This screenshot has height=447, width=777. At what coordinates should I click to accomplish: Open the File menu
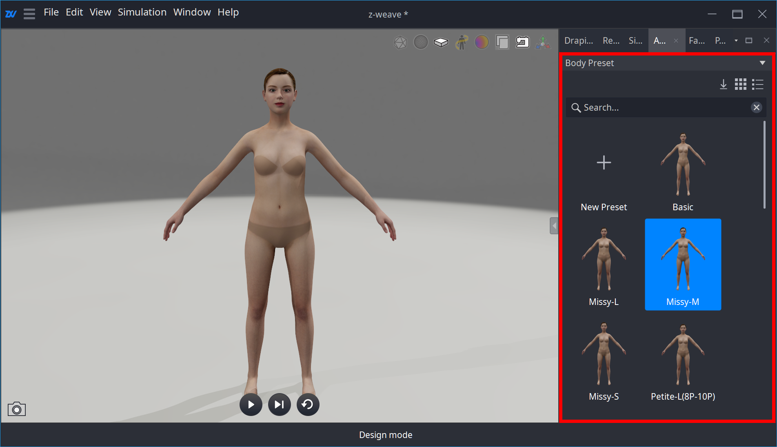pyautogui.click(x=51, y=12)
